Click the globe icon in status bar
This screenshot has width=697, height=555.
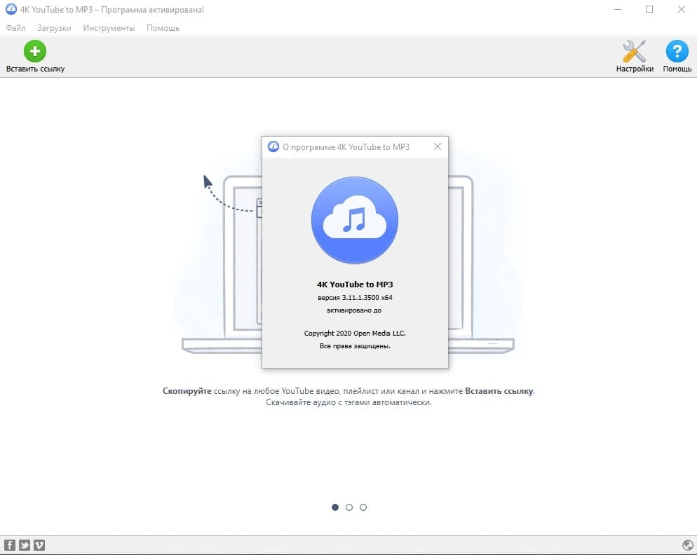point(687,545)
